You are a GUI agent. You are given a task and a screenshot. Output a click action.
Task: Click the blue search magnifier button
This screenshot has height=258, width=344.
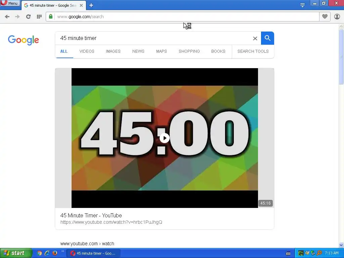(x=267, y=38)
